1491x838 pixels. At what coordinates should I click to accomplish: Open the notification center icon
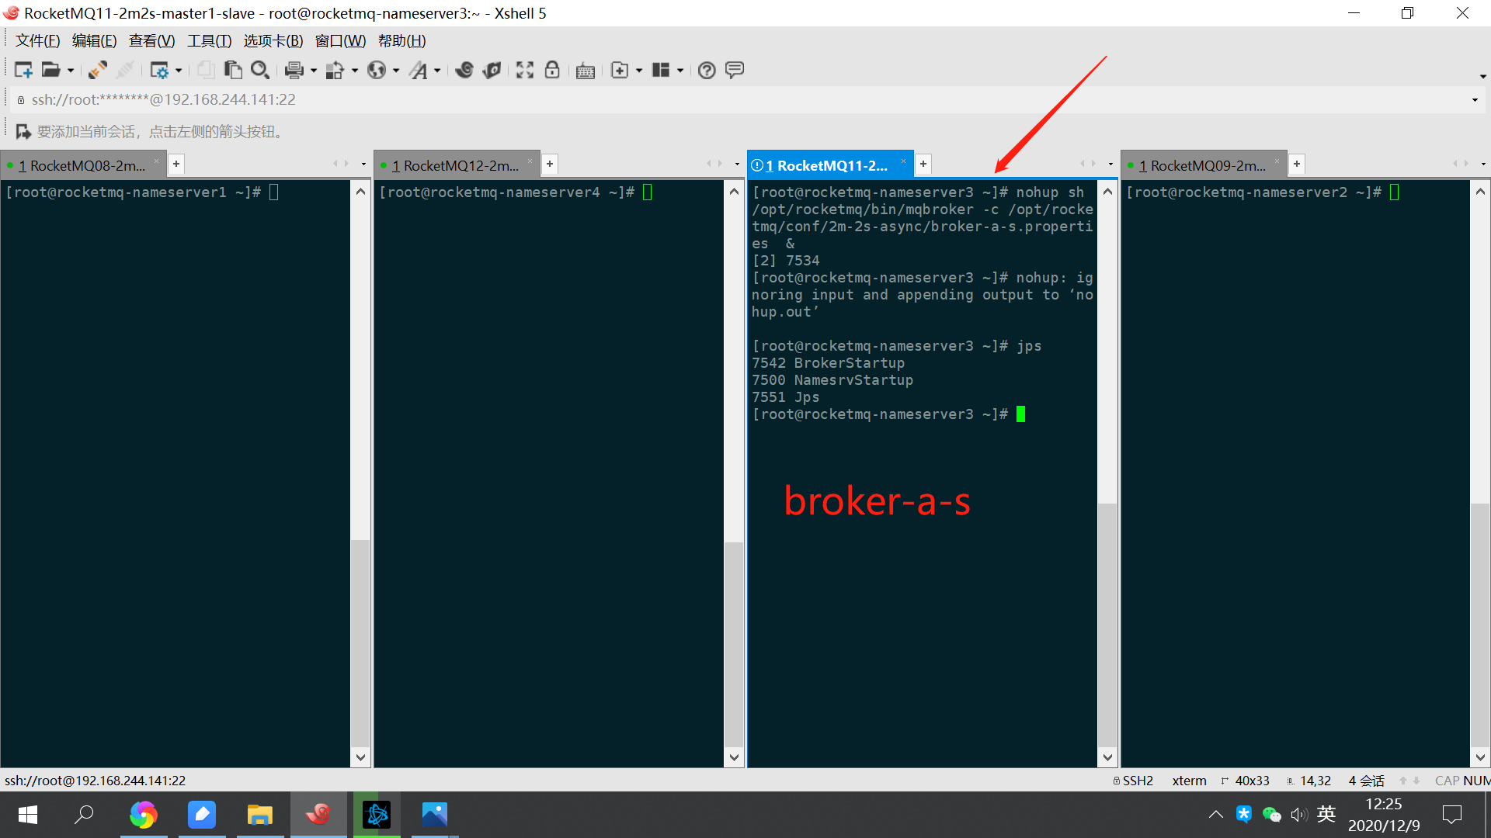[x=1451, y=815]
